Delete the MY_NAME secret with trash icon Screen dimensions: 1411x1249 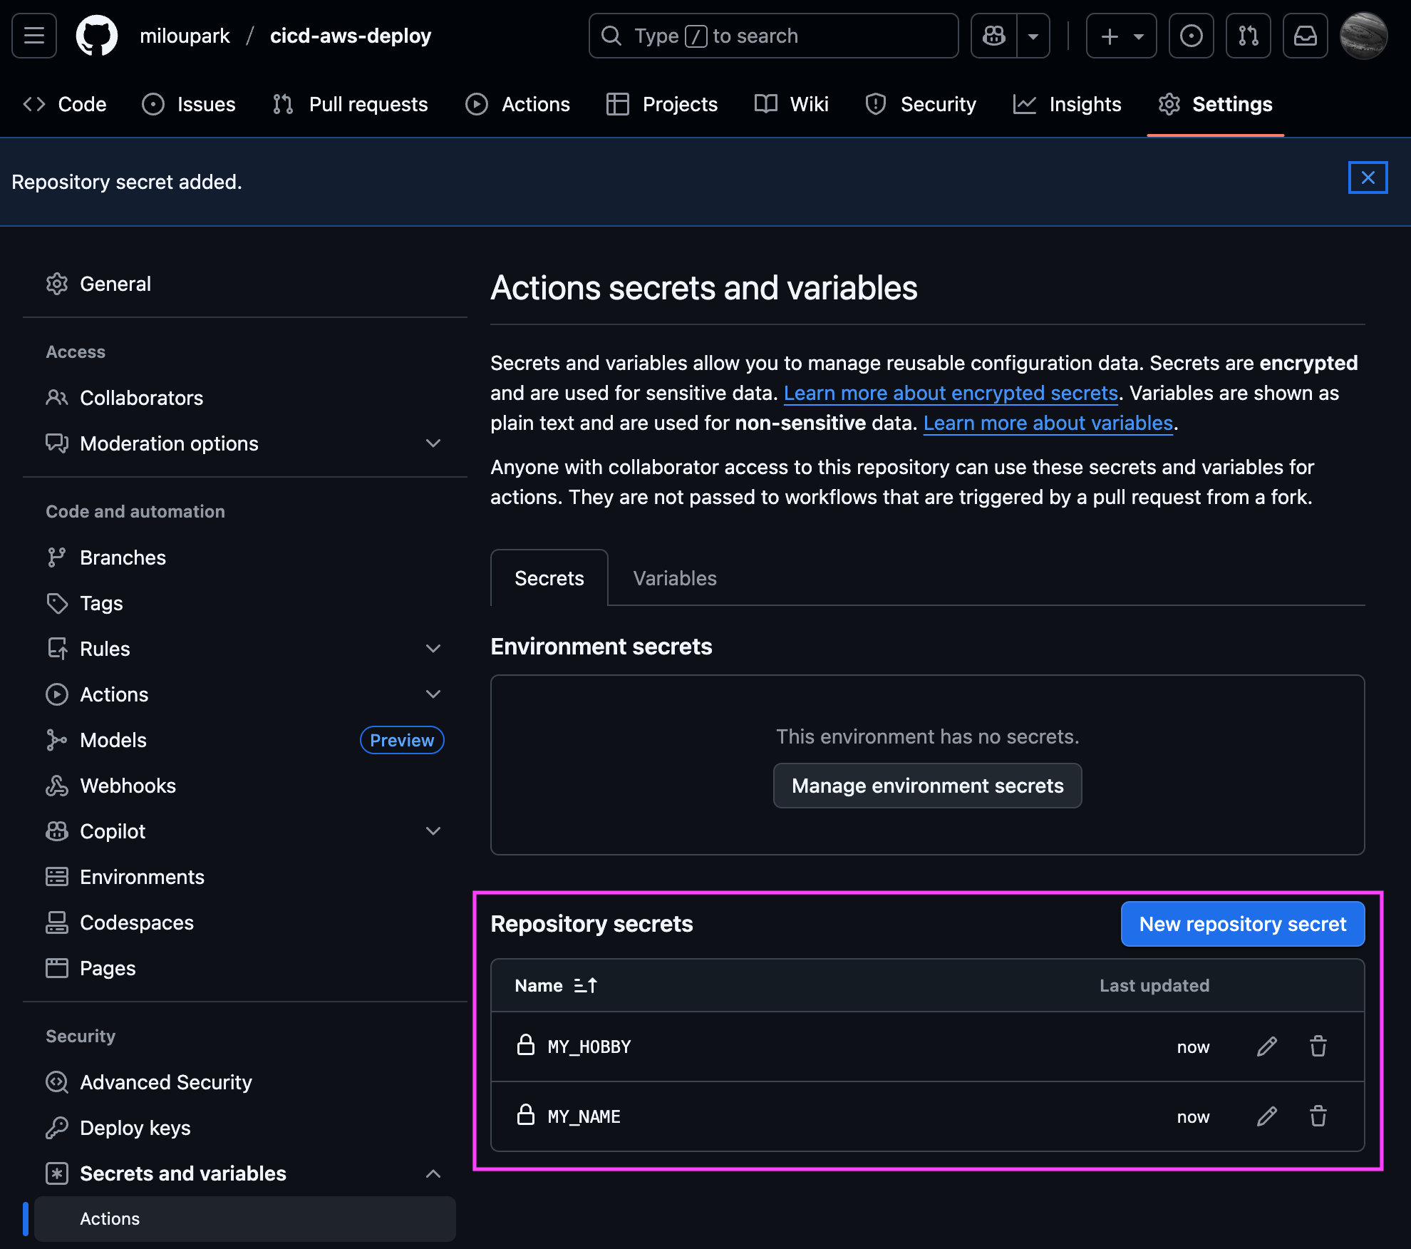click(x=1318, y=1116)
